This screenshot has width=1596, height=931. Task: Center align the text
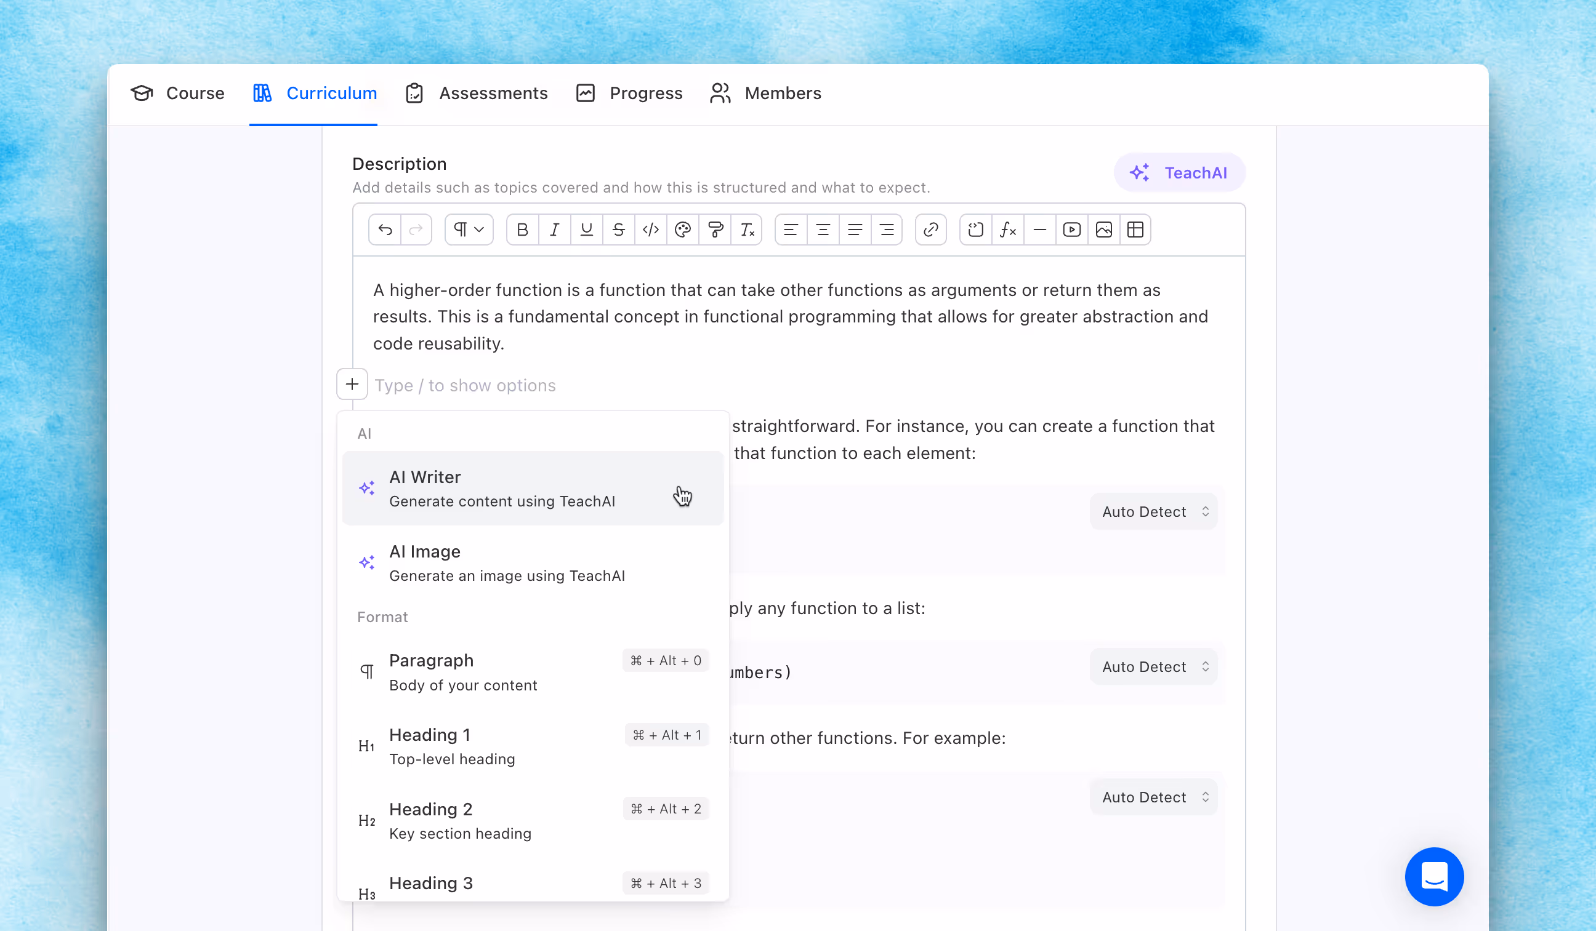pyautogui.click(x=823, y=230)
